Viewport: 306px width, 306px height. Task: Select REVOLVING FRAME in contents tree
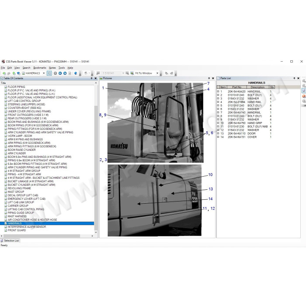19,188
